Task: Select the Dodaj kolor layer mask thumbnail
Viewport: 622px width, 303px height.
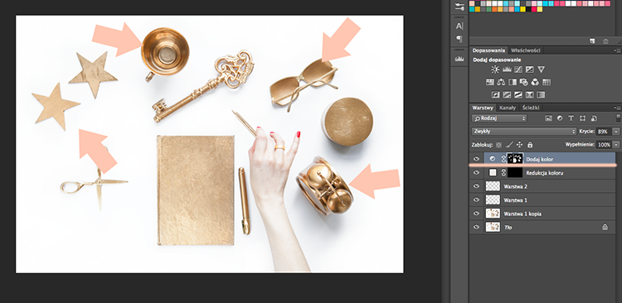Action: [515, 159]
